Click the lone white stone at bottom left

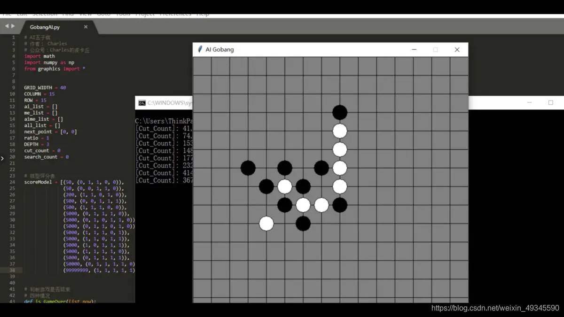(266, 224)
